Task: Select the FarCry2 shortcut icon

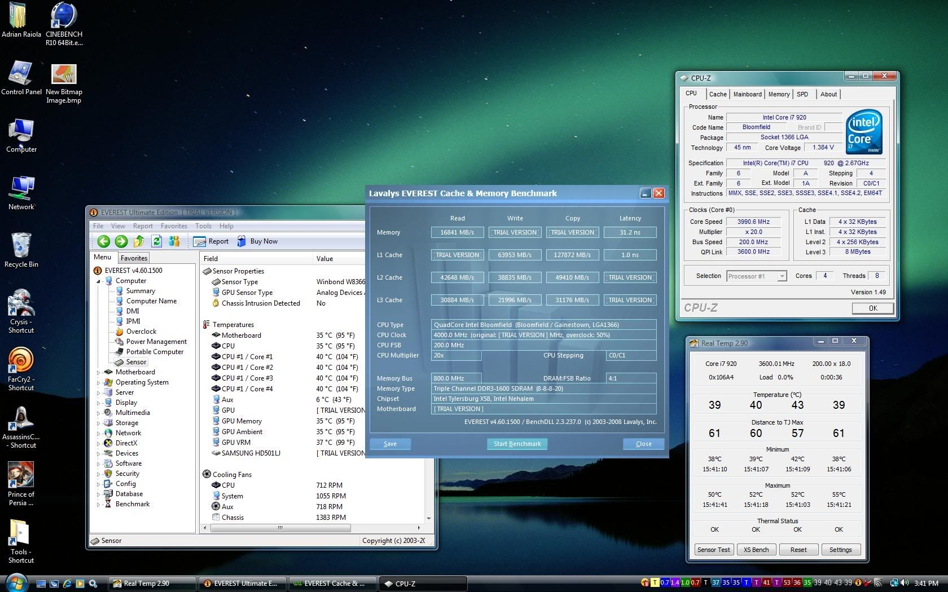Action: tap(21, 369)
